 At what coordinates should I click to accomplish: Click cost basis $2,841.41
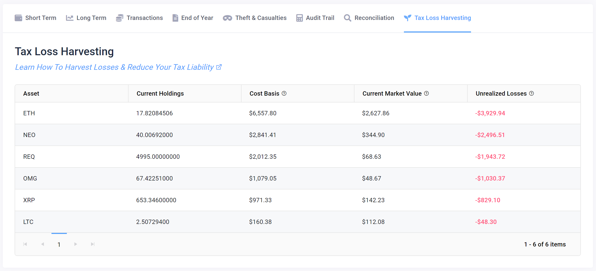click(x=263, y=135)
